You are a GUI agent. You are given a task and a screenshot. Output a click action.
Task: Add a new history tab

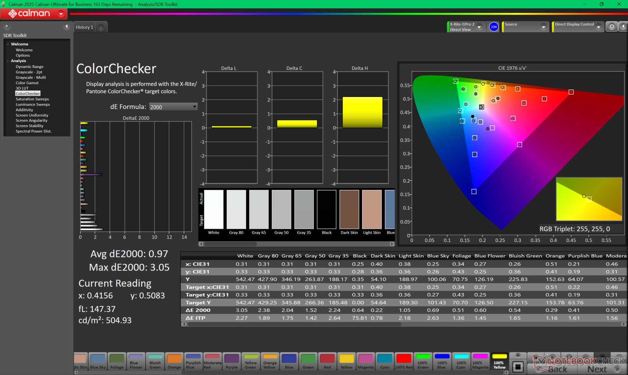tap(101, 27)
